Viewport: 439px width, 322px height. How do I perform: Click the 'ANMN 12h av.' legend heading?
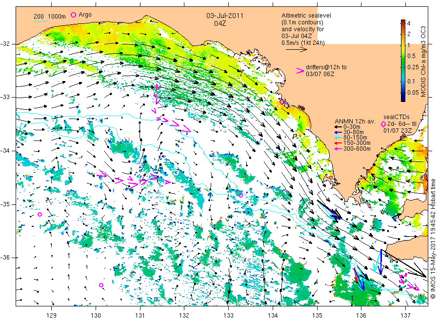coord(355,121)
